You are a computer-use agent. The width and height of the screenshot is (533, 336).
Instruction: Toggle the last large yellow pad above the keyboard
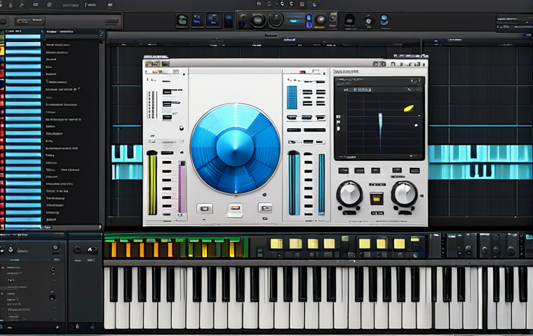tap(400, 244)
